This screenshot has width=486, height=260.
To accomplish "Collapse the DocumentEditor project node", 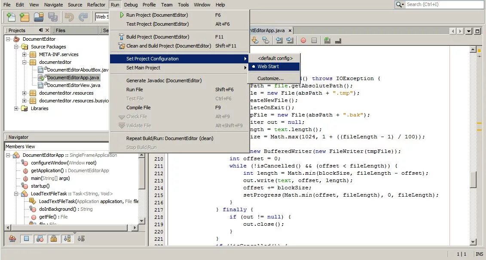I will coord(8,39).
